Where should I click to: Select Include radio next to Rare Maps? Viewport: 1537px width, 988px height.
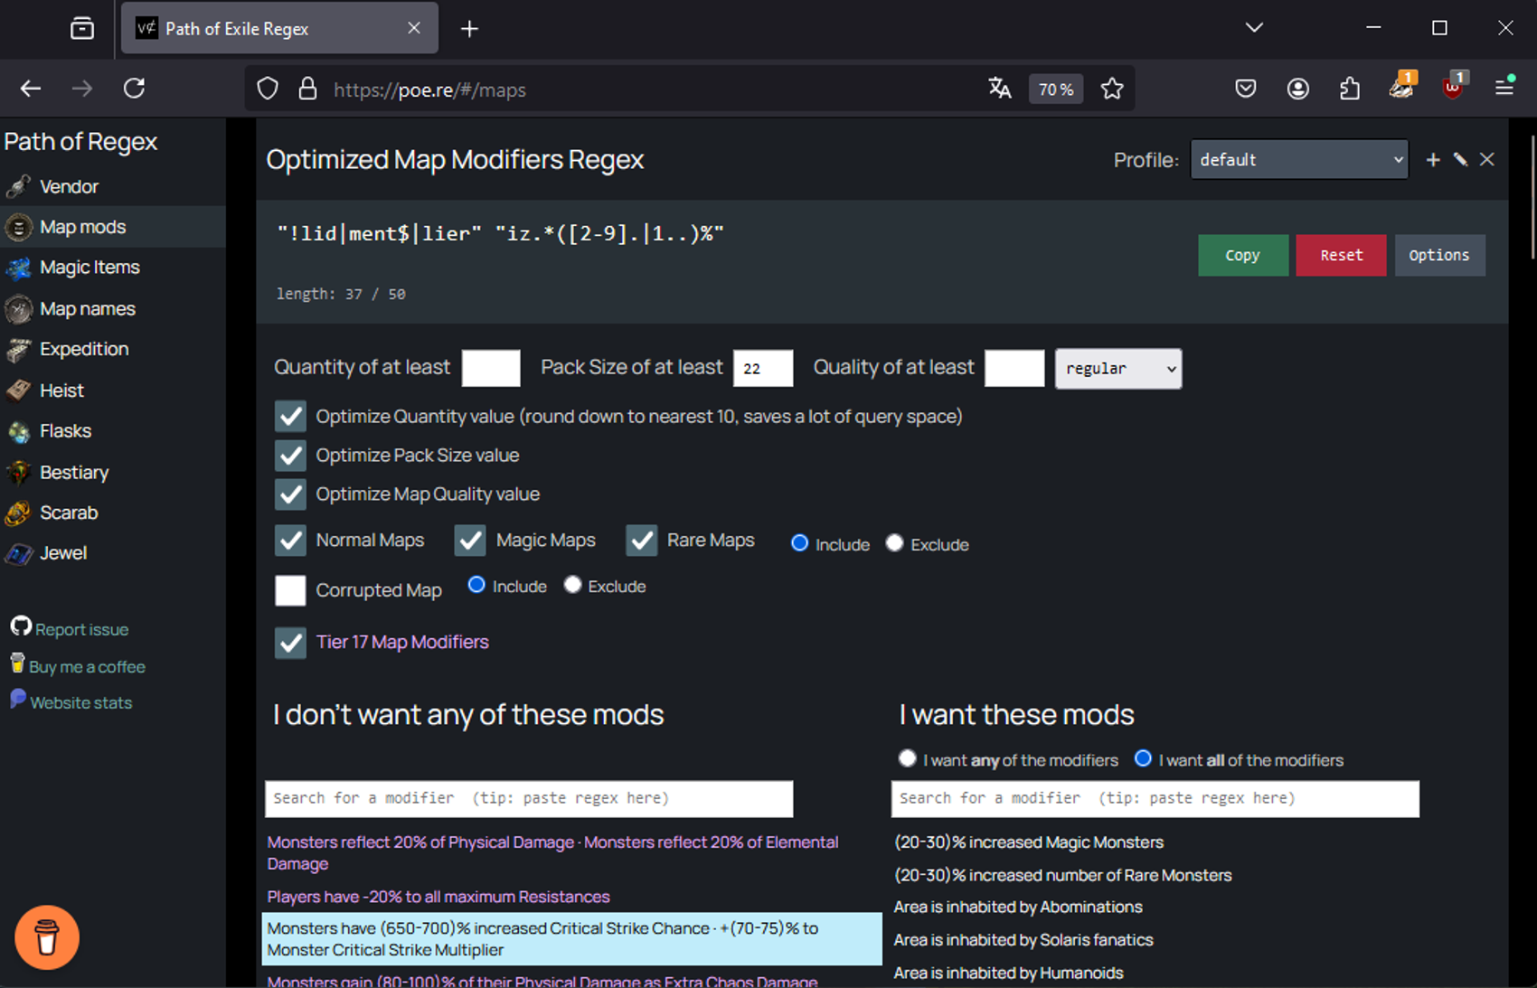tap(799, 542)
